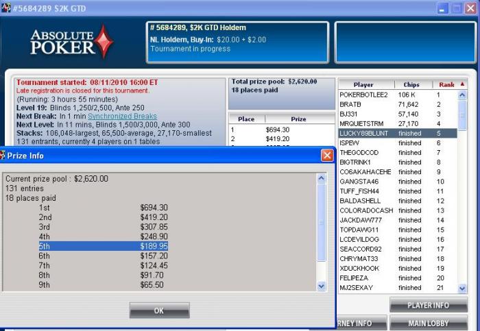Select the 4th place $248.90 line
The width and height of the screenshot is (480, 331).
103,236
